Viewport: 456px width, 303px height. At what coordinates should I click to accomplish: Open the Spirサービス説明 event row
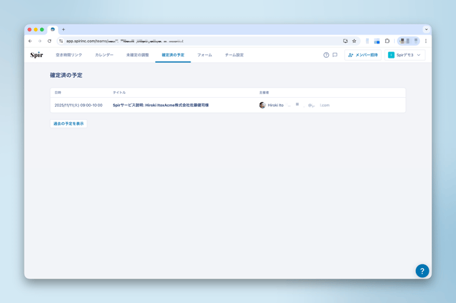coord(161,105)
